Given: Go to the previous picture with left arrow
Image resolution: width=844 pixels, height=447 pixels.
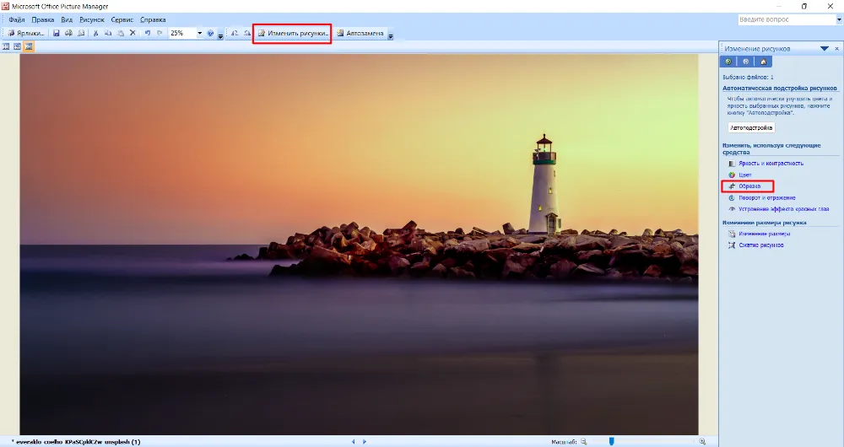Looking at the screenshot, I should [x=353, y=442].
